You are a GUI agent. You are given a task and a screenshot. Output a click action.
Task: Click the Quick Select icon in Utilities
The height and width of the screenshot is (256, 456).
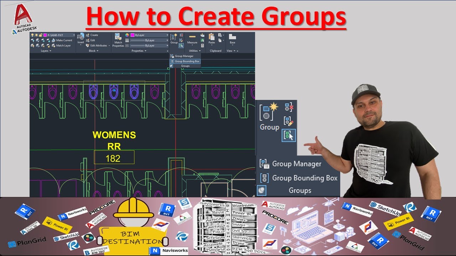202,35
